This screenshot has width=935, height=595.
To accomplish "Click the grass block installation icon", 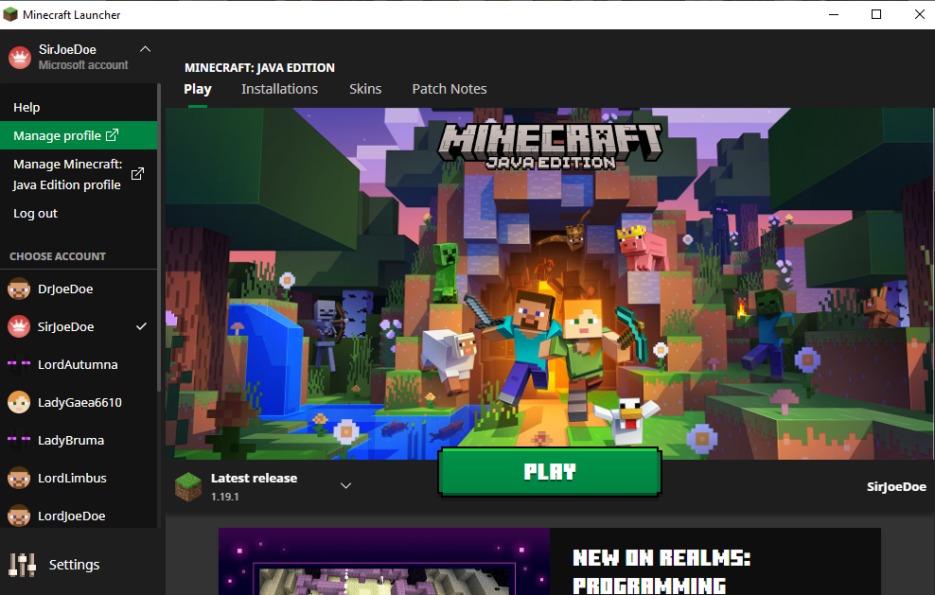I will point(188,486).
